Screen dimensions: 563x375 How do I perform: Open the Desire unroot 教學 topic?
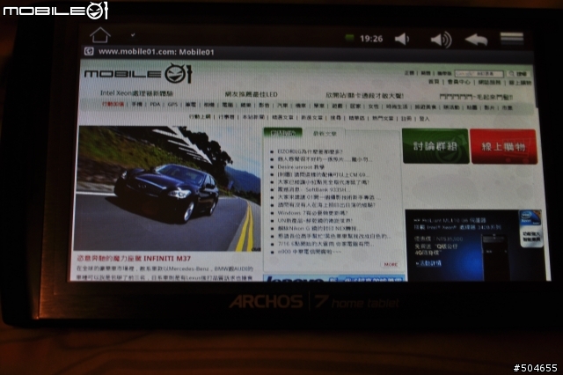(301, 167)
